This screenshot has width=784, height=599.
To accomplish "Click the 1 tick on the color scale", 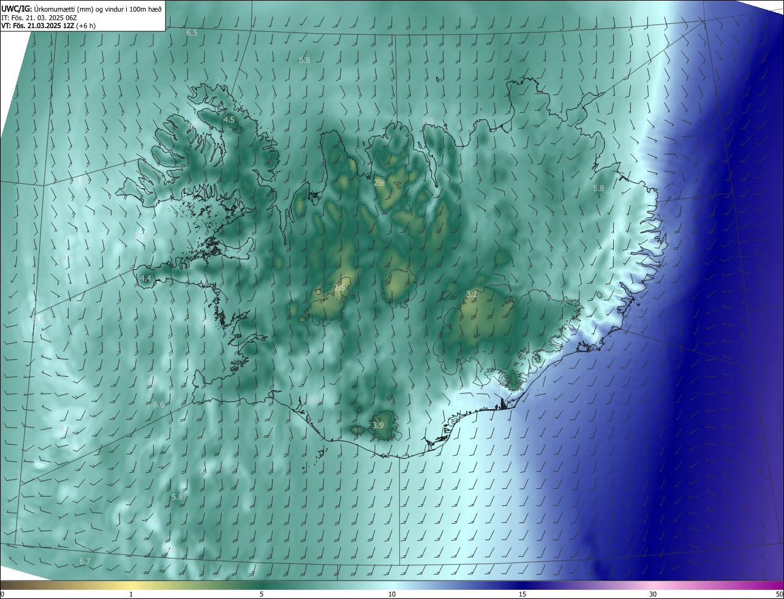I will (131, 595).
